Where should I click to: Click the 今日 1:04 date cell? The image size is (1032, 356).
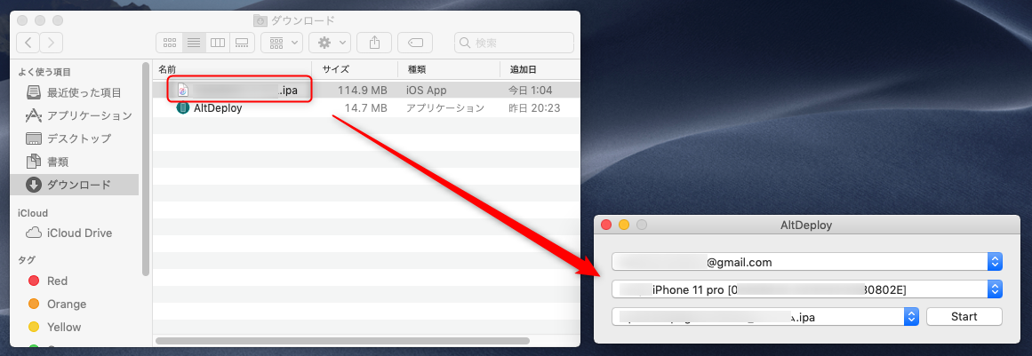click(531, 90)
